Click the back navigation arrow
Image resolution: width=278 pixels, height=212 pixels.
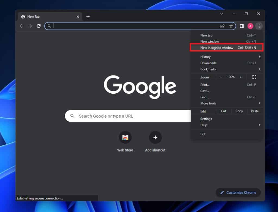tap(21, 26)
